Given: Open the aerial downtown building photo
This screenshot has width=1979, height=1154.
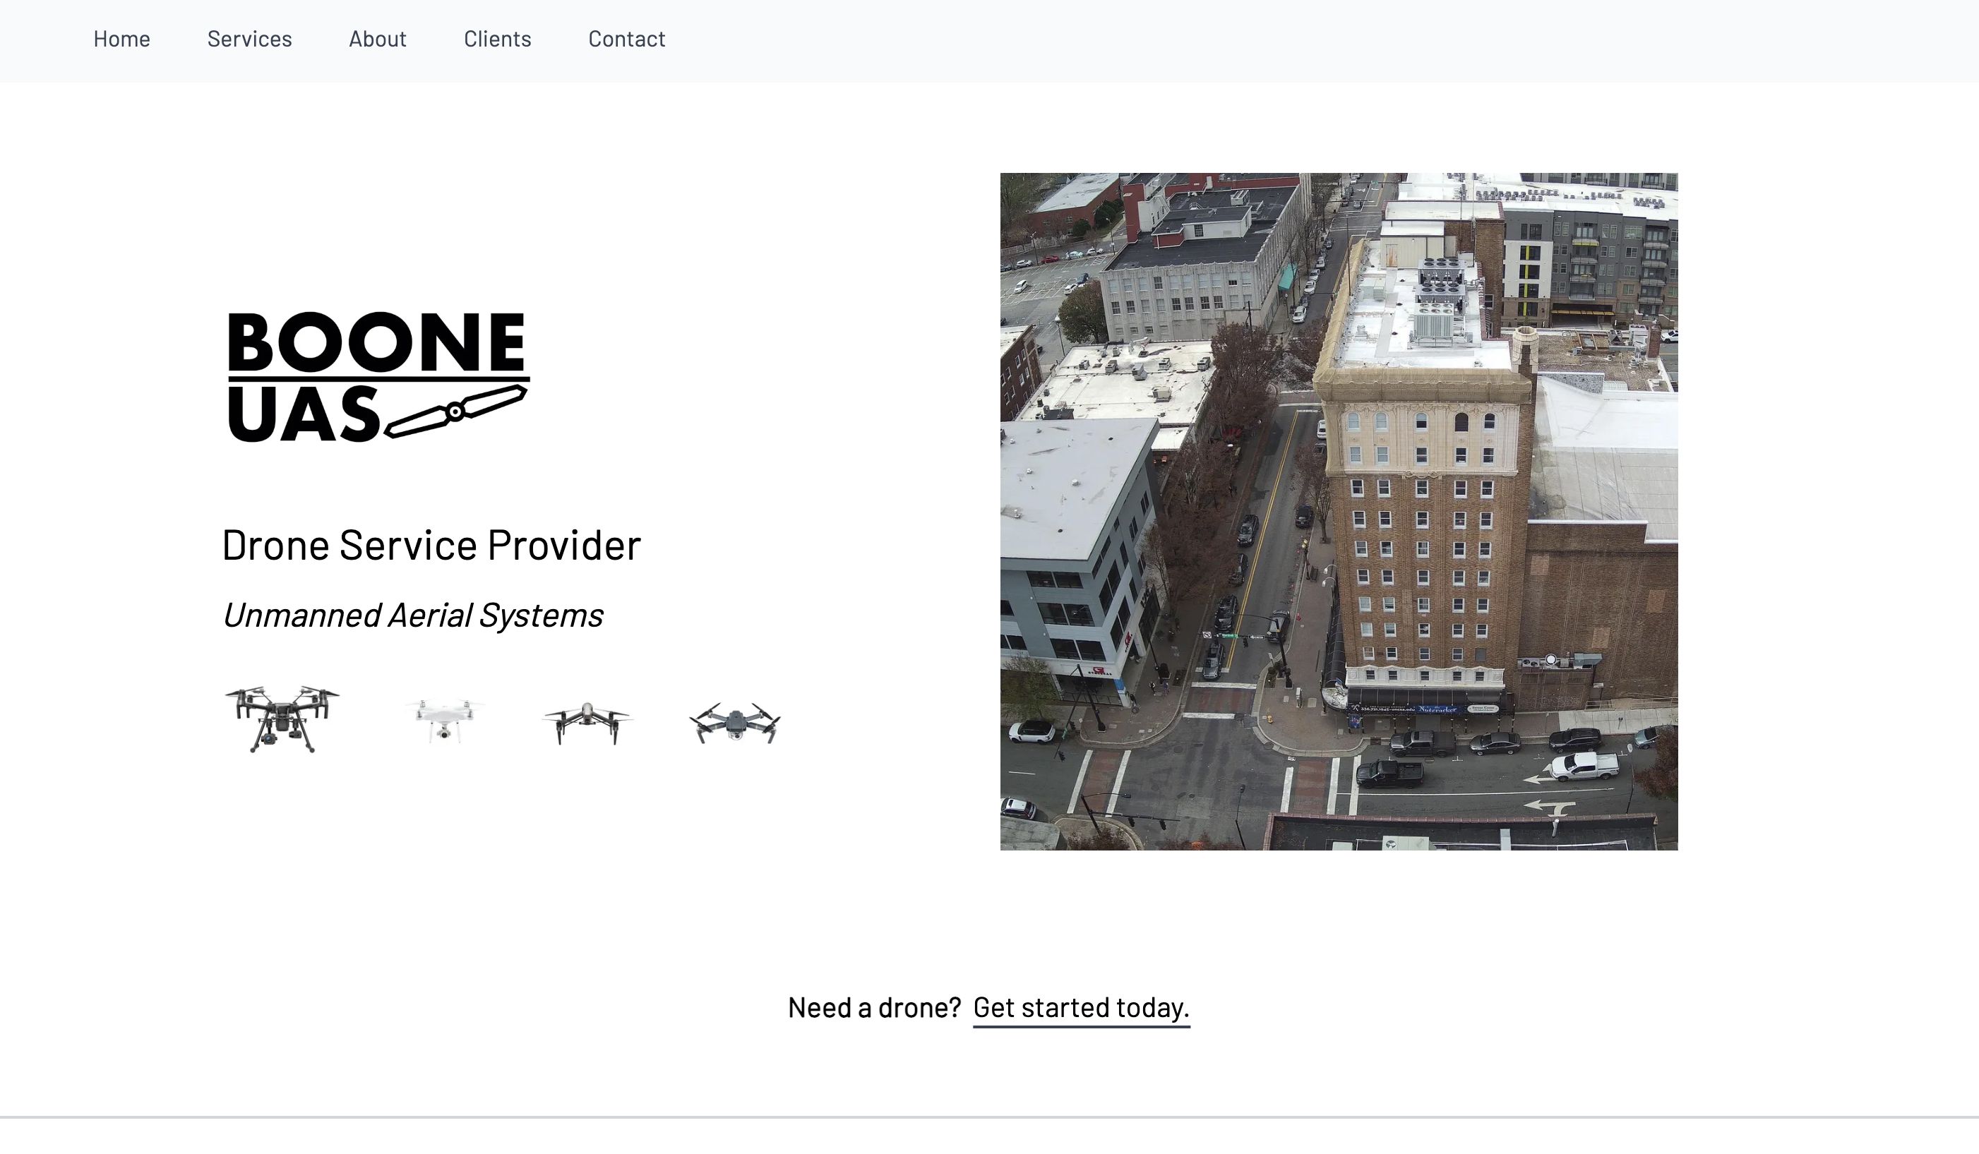Looking at the screenshot, I should click(x=1339, y=511).
